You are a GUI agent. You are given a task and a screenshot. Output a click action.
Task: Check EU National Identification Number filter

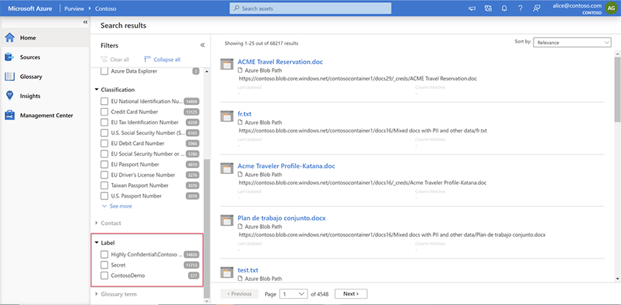104,101
